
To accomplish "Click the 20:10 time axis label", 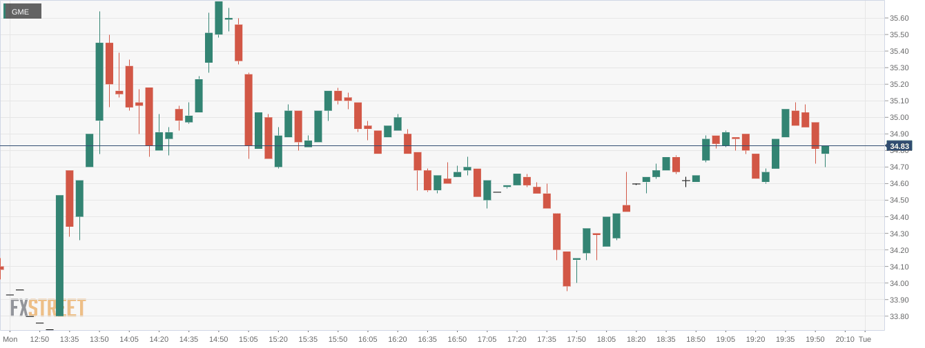I will [845, 339].
